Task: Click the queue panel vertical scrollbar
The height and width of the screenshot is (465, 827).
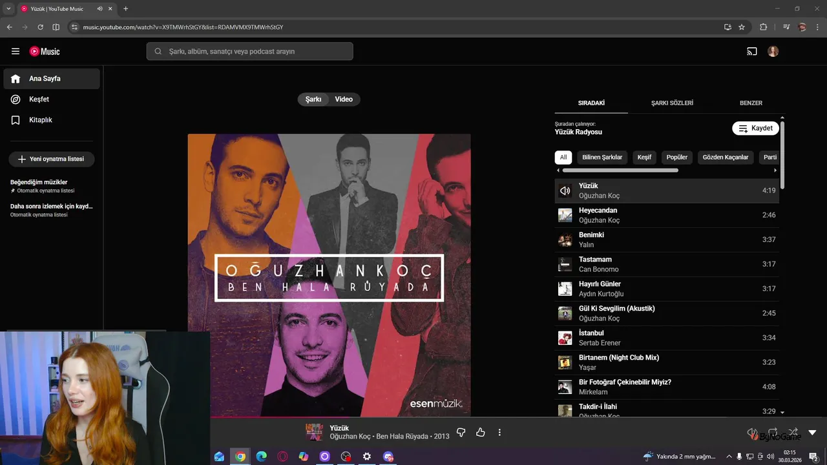Action: point(782,155)
